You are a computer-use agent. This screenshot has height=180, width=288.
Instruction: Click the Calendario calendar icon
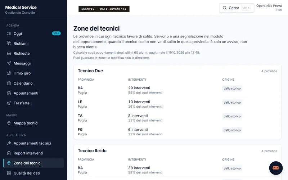pyautogui.click(x=9, y=83)
